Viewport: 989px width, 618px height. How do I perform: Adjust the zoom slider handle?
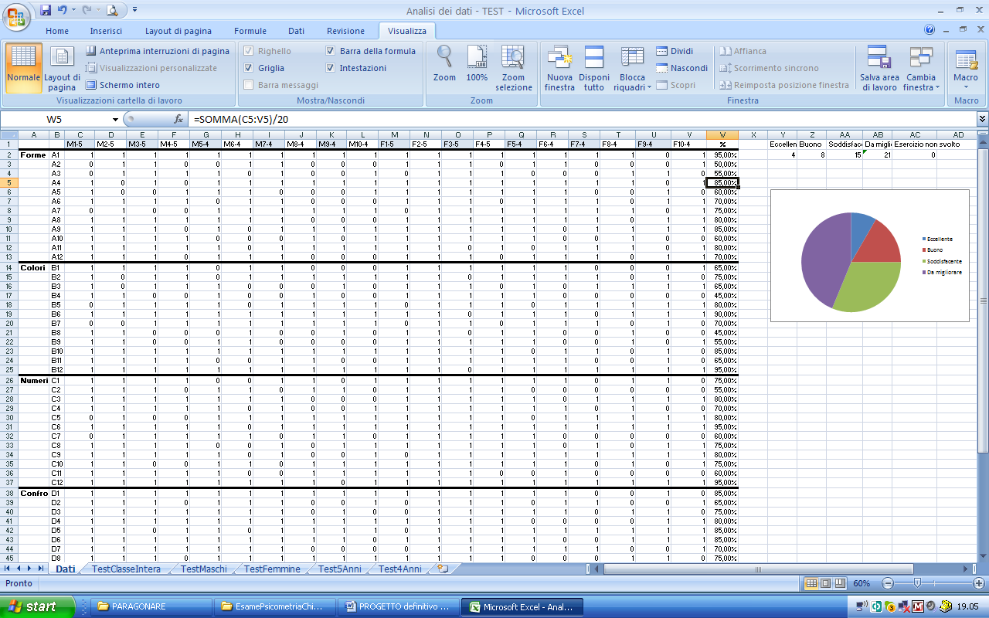pos(916,583)
